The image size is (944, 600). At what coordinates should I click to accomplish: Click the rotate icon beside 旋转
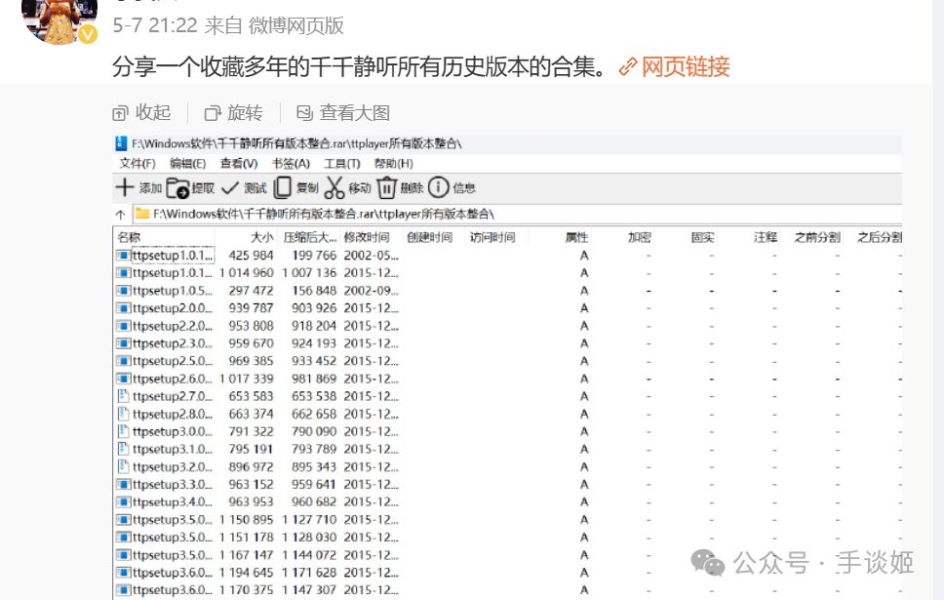214,112
